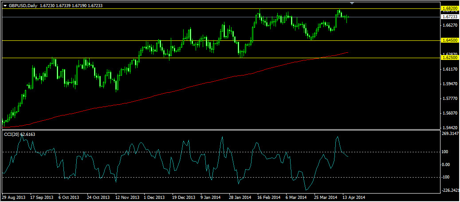
Task: Open the triangle menu beside GBPUSD,Daily
Action: pos(5,5)
